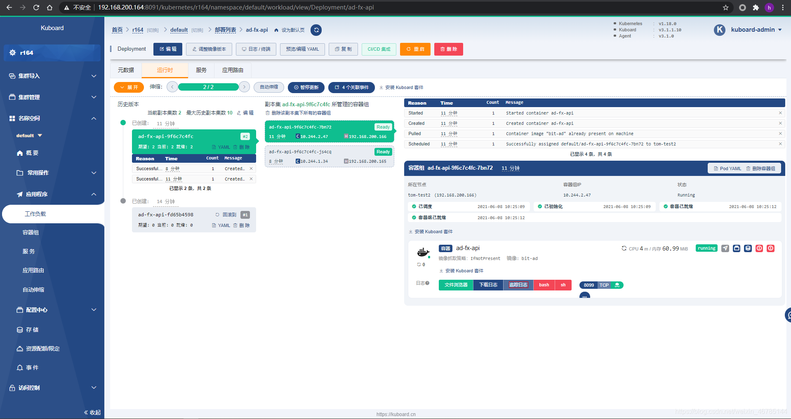This screenshot has width=791, height=419.
Task: Go to browser home page icon
Action: click(x=49, y=7)
